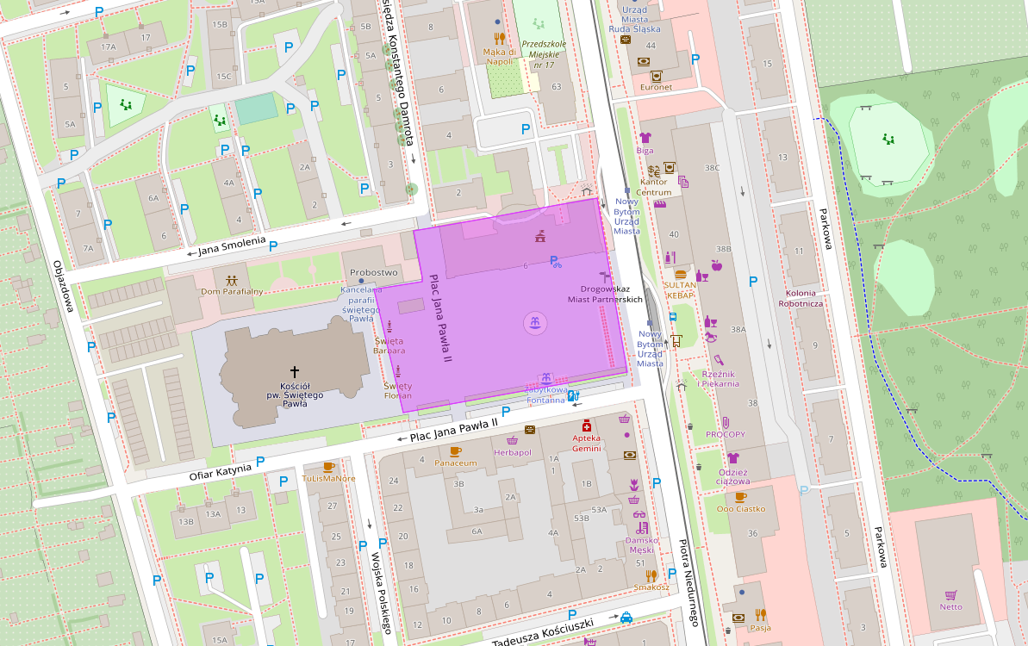Click the restaurant cutlery icon near Smakosz
Image resolution: width=1028 pixels, height=646 pixels.
tap(651, 574)
